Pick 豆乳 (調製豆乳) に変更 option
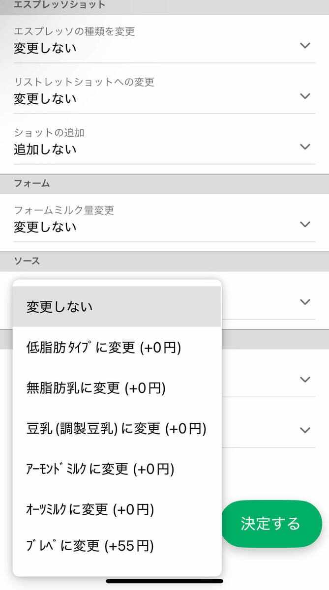 tap(117, 428)
